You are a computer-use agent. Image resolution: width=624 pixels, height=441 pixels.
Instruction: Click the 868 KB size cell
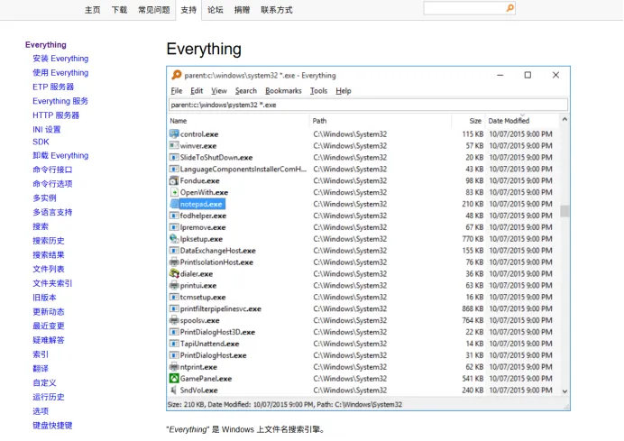point(473,308)
